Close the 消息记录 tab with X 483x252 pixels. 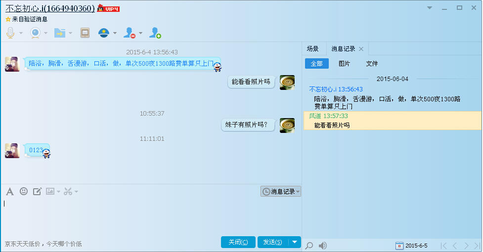[361, 49]
